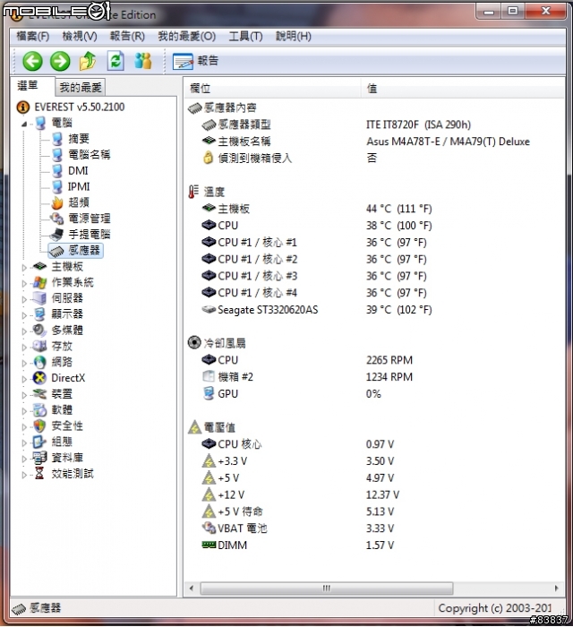Click the green Forward arrow button
Image resolution: width=573 pixels, height=627 pixels.
click(60, 61)
